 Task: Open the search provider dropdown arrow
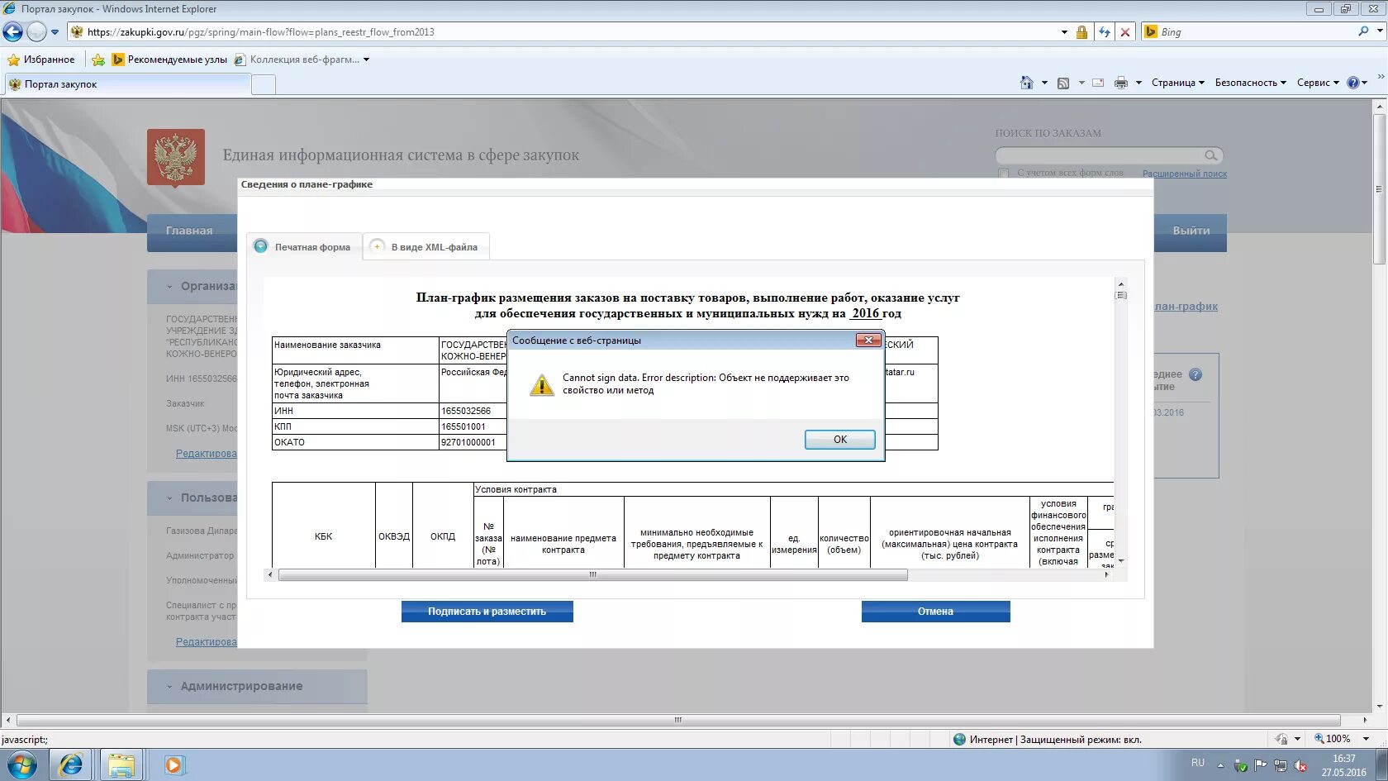point(1380,31)
